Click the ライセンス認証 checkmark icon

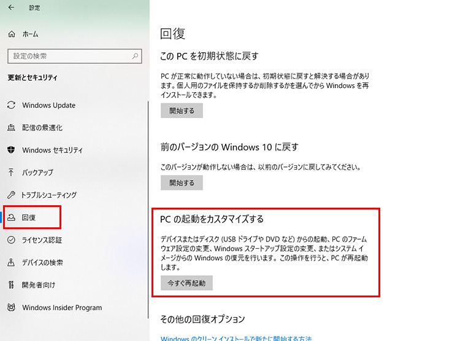(11, 240)
